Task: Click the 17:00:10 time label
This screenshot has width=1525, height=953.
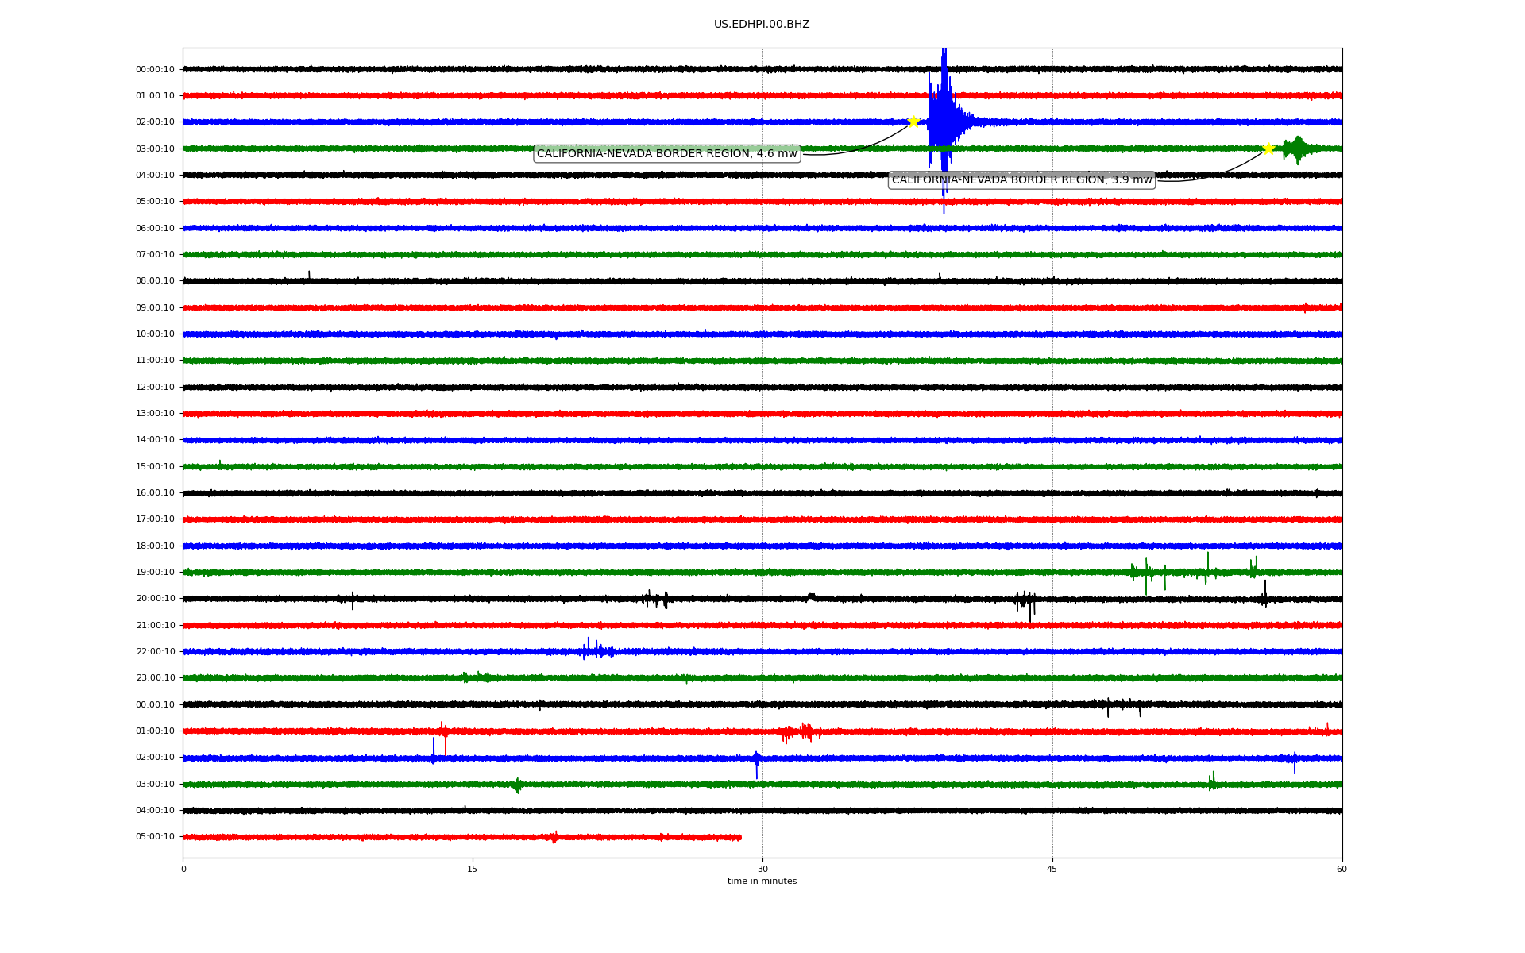Action: [x=155, y=519]
